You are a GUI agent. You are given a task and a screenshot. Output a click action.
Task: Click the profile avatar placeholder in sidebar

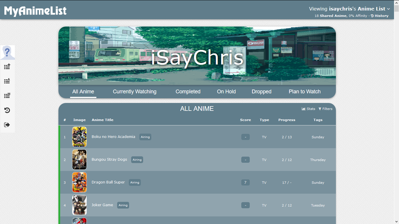pyautogui.click(x=7, y=52)
